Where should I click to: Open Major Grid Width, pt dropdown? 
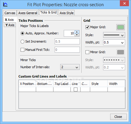(114, 42)
